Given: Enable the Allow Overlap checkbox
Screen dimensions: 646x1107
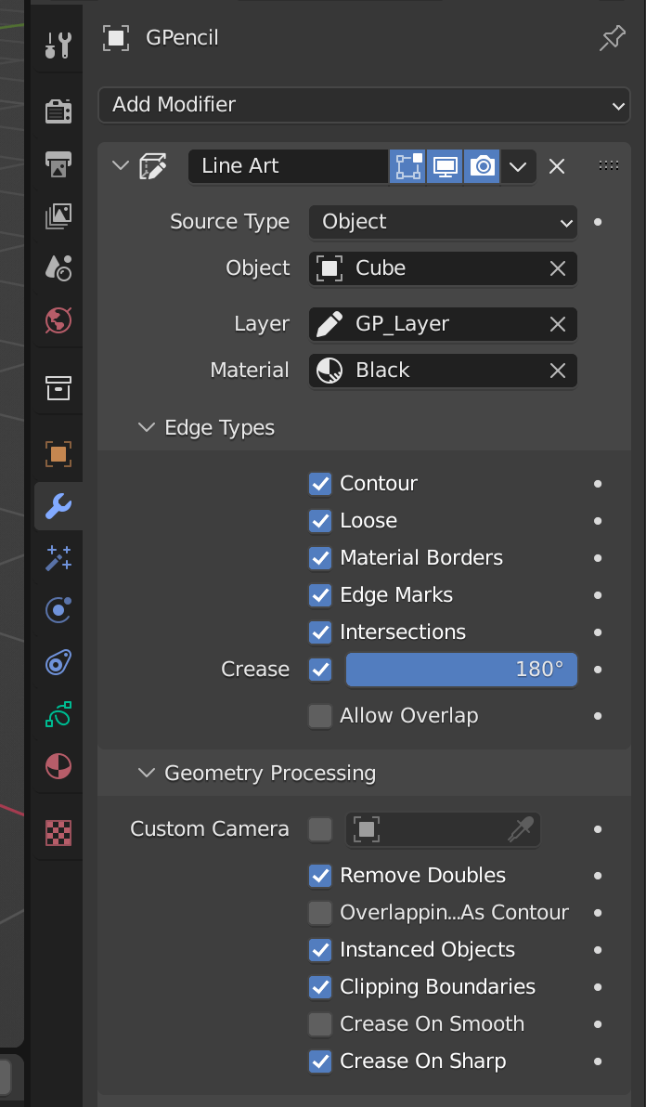Looking at the screenshot, I should tap(320, 716).
